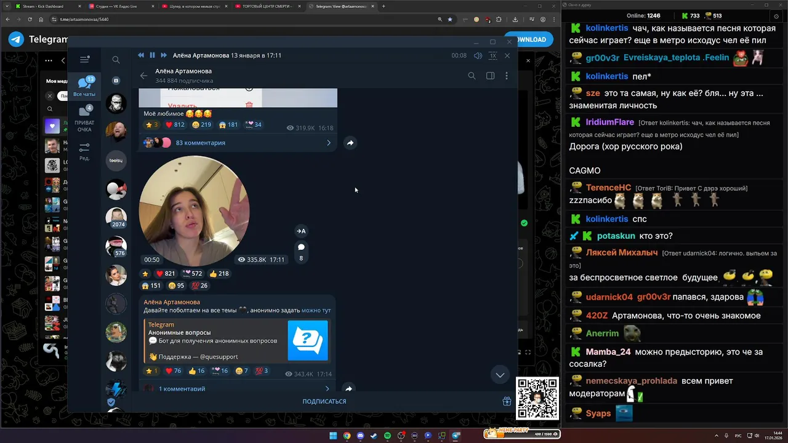Switch to the ТОРГОВЫЙ ЦЕНТР СМЕРТИ tab

click(267, 6)
